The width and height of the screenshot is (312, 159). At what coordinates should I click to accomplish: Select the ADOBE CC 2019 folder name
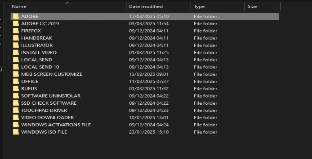[x=40, y=24]
